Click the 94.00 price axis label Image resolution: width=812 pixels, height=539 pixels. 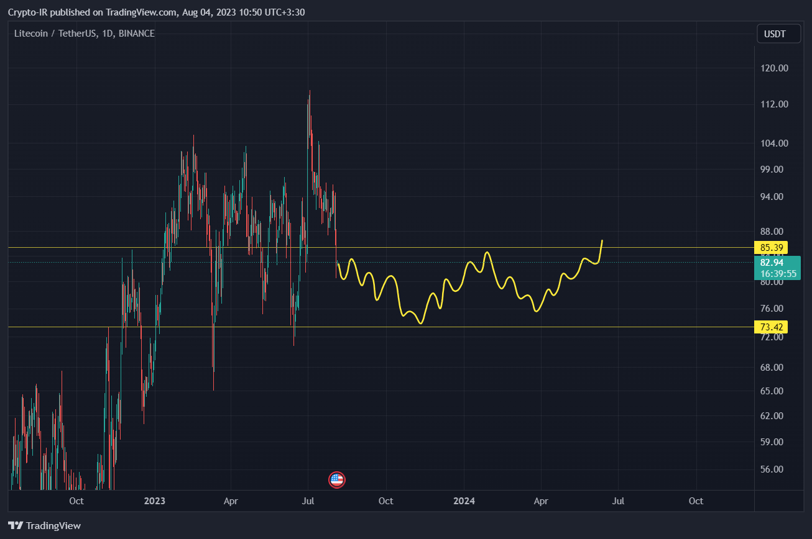click(772, 196)
